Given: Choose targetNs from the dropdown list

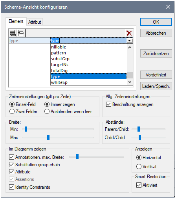Looking at the screenshot, I should (x=88, y=65).
